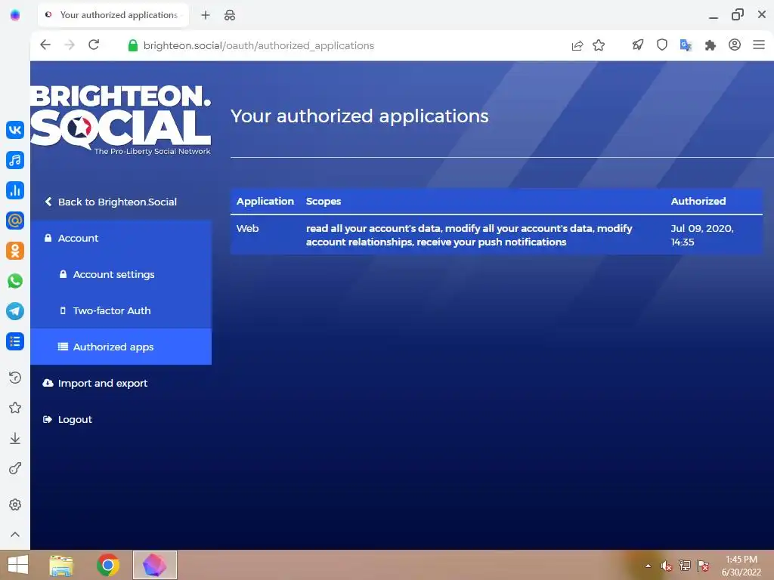Open the shield protection toolbar icon
774x580 pixels.
662,45
